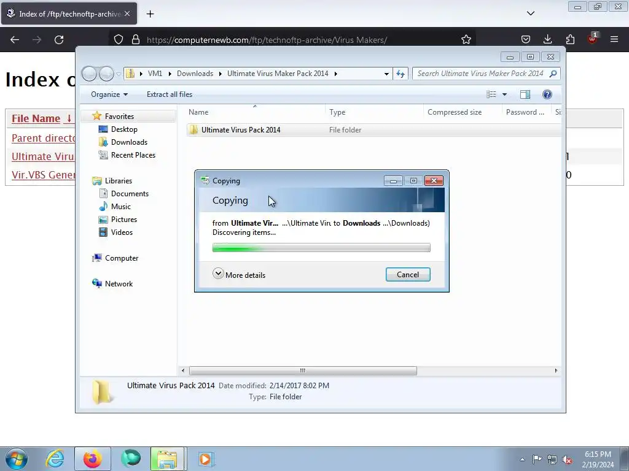The height and width of the screenshot is (471, 629).
Task: Switch to Firefox in taskbar
Action: tap(92, 459)
